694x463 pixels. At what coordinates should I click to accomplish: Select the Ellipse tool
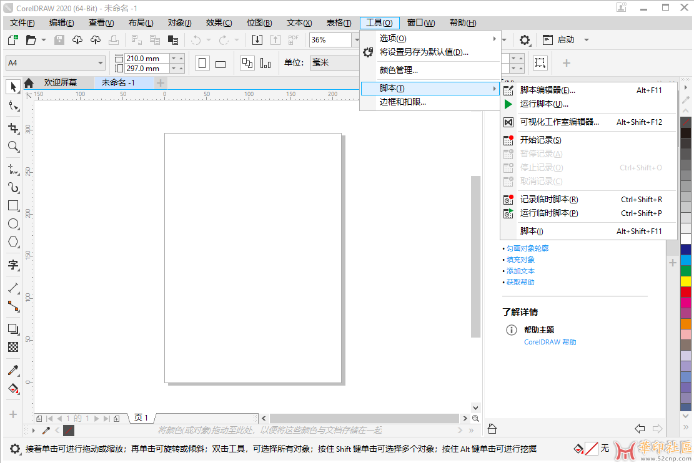(x=13, y=223)
